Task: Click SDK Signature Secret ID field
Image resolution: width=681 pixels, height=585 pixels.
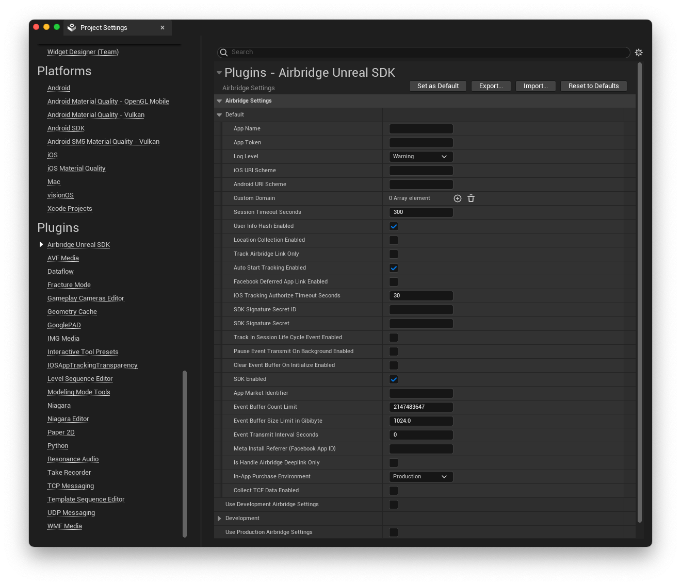Action: tap(421, 310)
